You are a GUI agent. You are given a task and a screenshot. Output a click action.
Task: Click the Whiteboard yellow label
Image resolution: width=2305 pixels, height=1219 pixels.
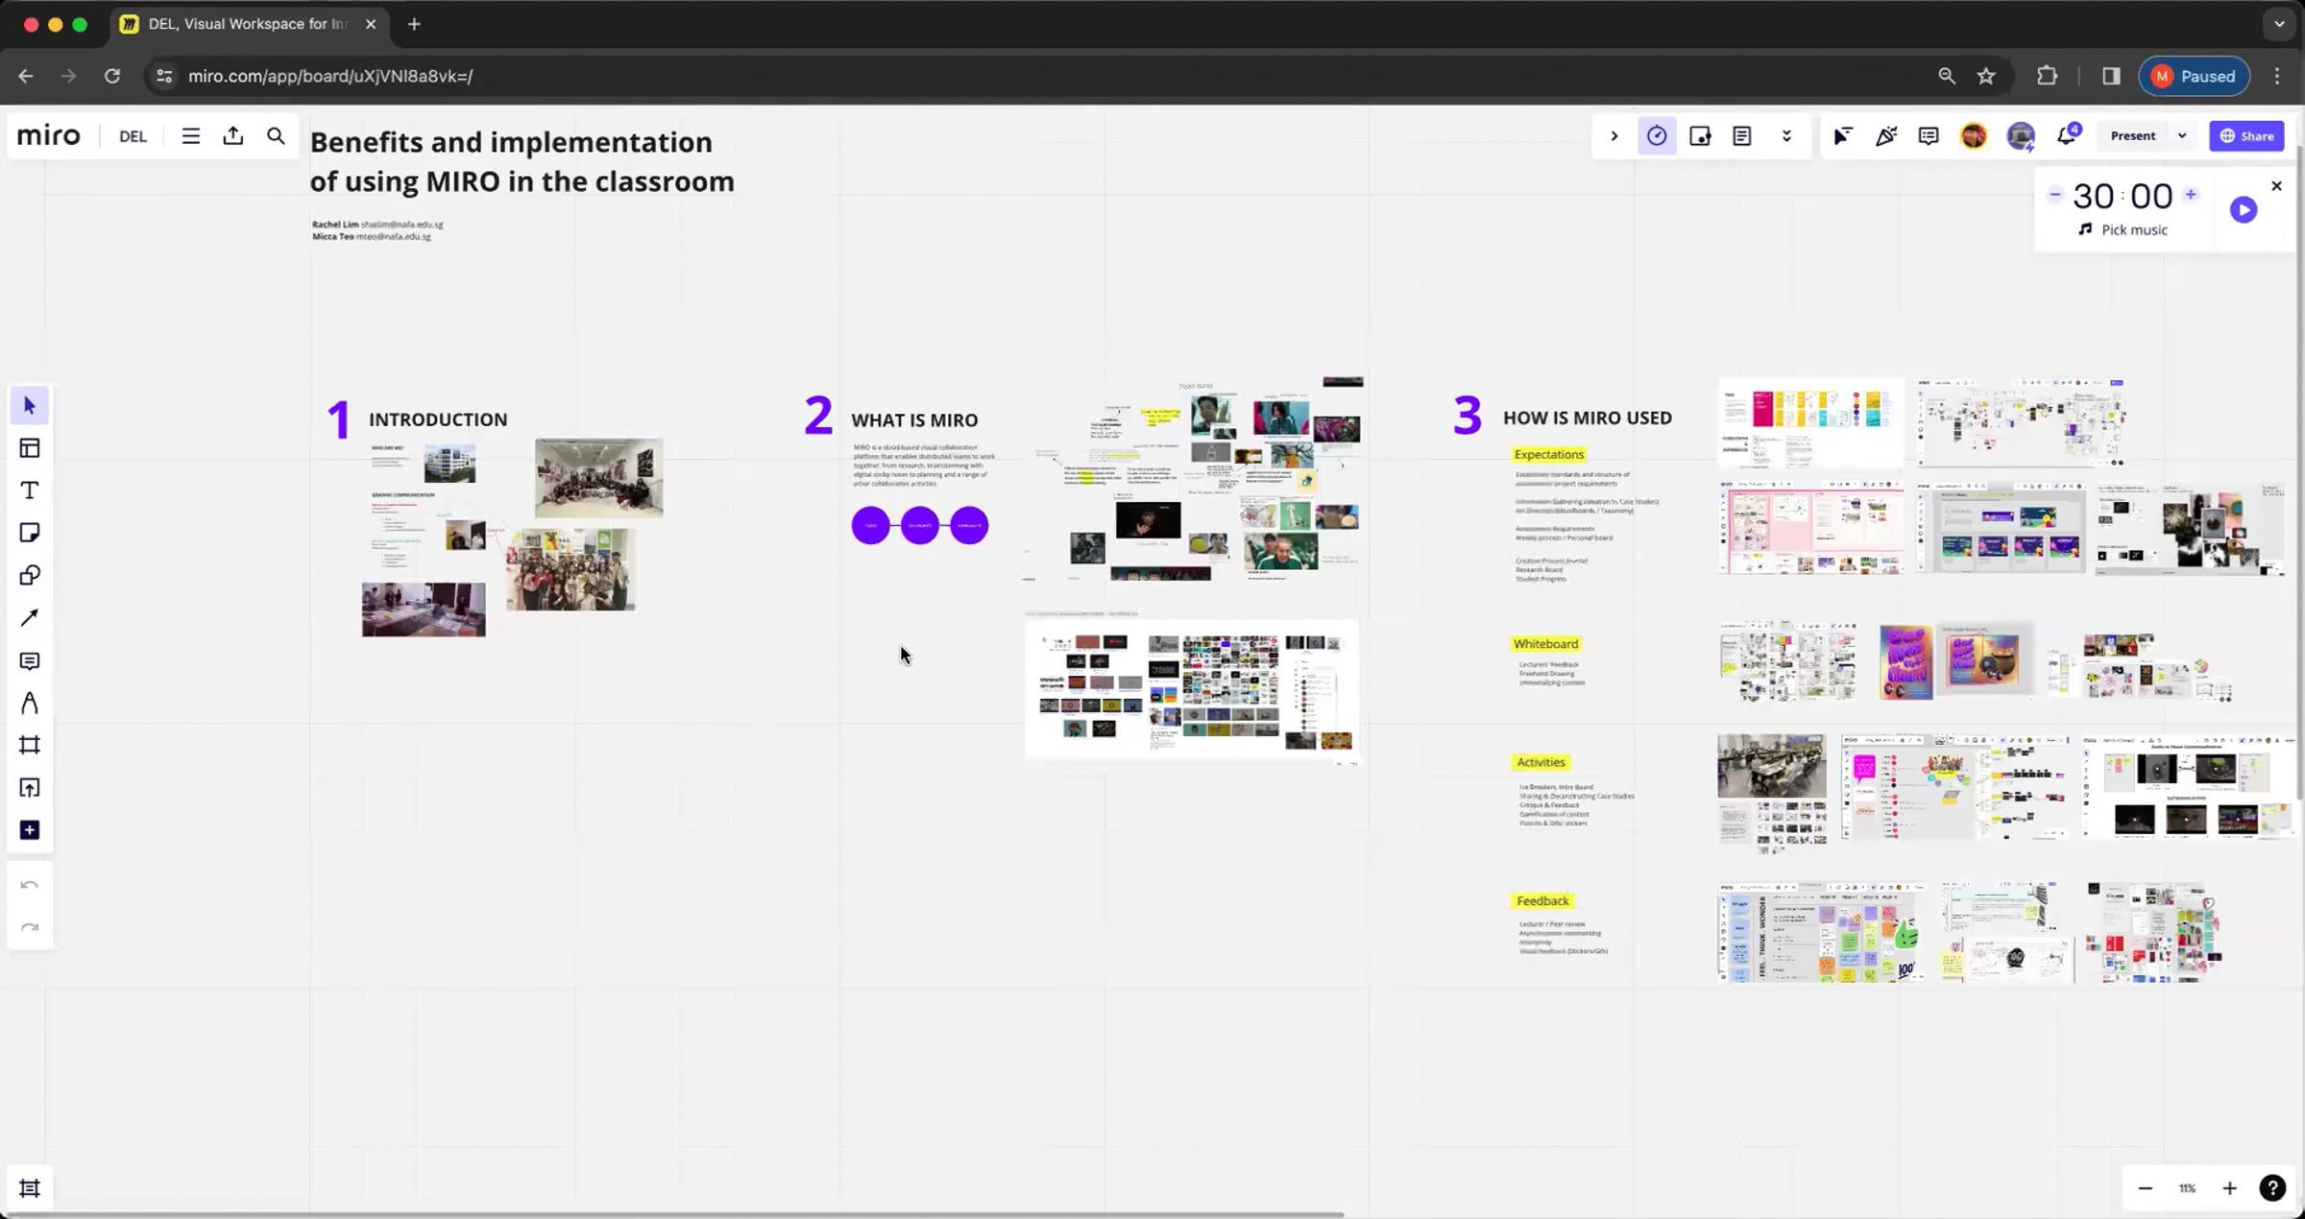(1545, 644)
